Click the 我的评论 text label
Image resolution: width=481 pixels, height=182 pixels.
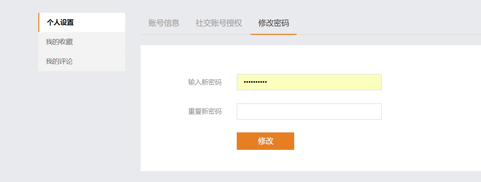click(x=59, y=62)
